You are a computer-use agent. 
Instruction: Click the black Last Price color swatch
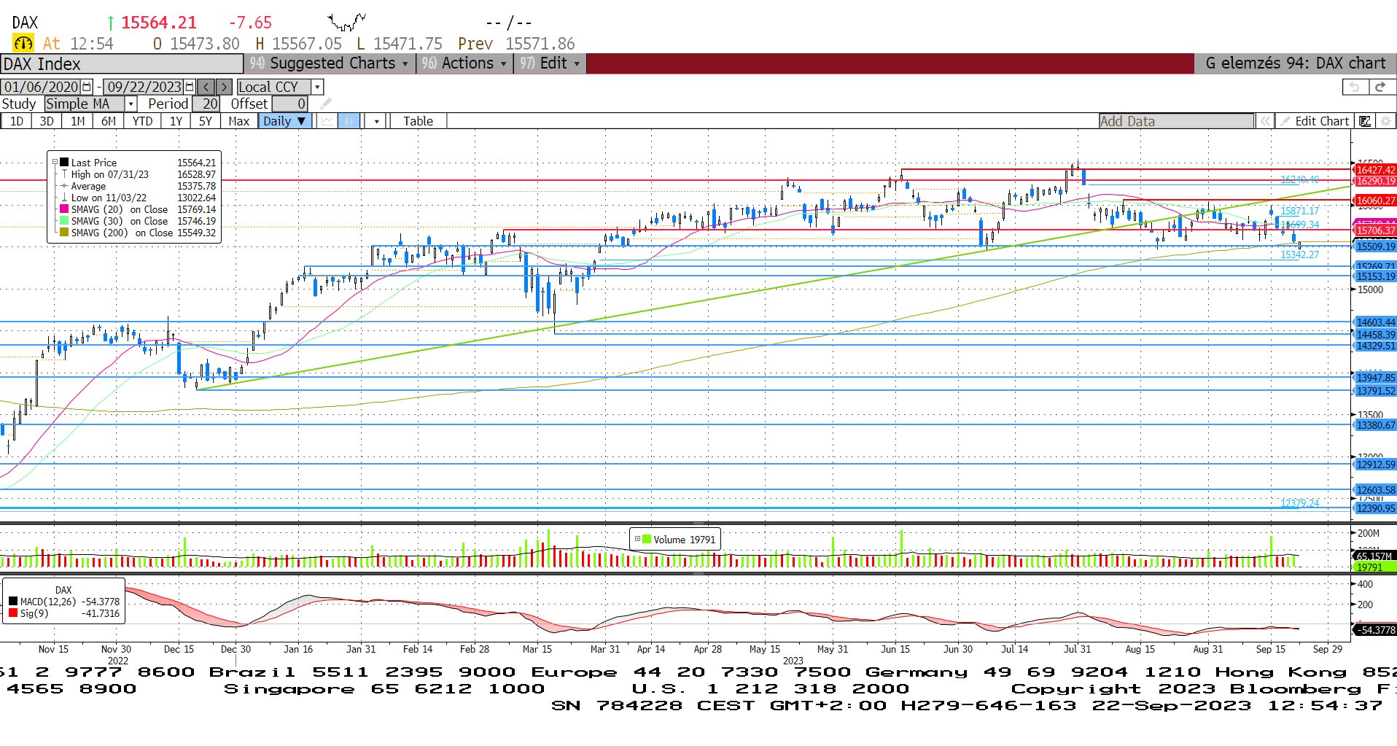pyautogui.click(x=64, y=163)
